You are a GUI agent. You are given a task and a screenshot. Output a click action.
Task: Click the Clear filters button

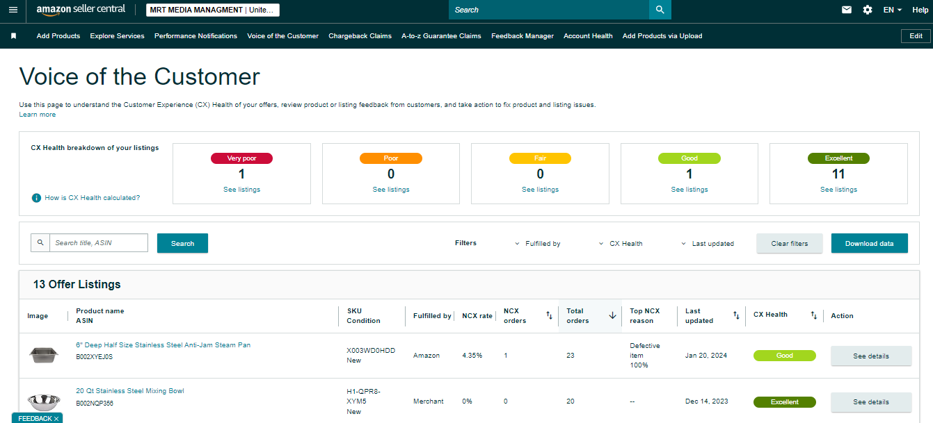tap(790, 243)
